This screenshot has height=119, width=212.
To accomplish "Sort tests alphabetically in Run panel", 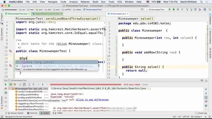I will [20, 85].
